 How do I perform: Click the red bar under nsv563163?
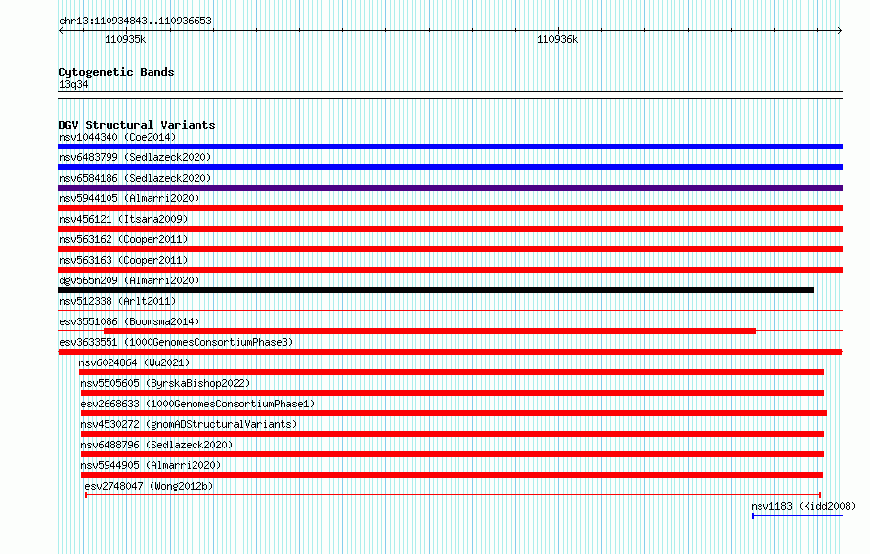[x=450, y=270]
